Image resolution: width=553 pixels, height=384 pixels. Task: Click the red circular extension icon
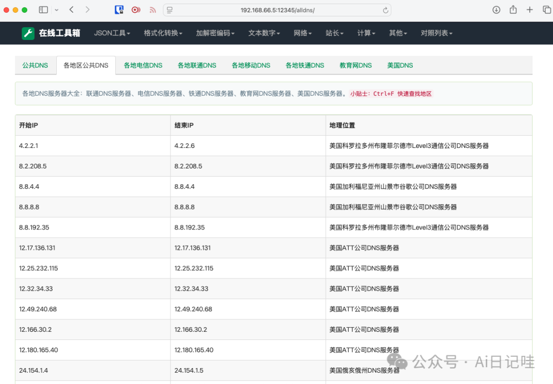click(136, 10)
